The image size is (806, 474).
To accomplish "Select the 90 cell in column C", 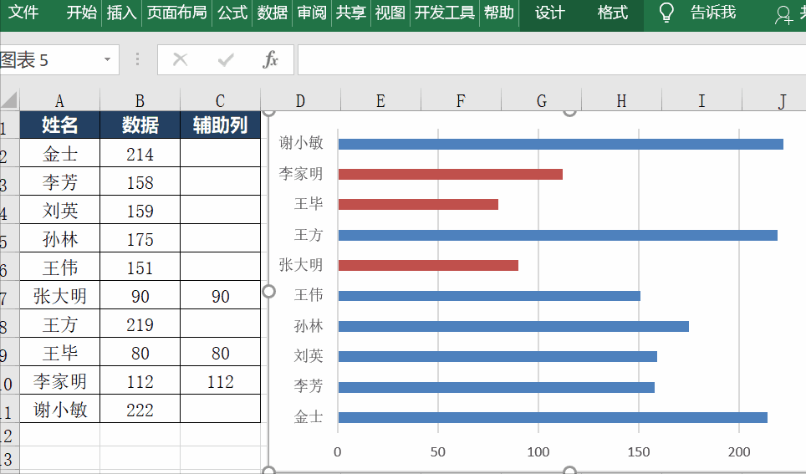I will (x=220, y=295).
